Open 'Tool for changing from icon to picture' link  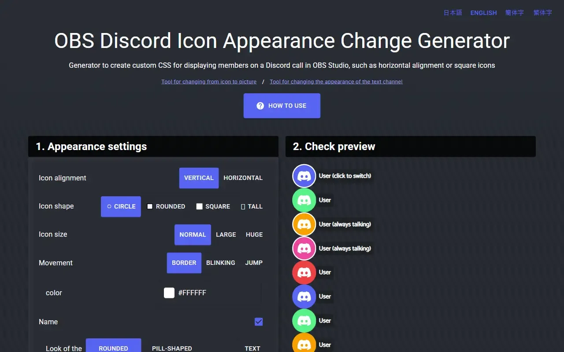[x=209, y=82]
